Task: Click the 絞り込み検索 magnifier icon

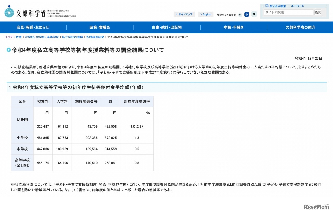Action: tap(267, 6)
